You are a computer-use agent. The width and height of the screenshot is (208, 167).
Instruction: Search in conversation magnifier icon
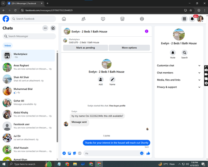coord(184,53)
